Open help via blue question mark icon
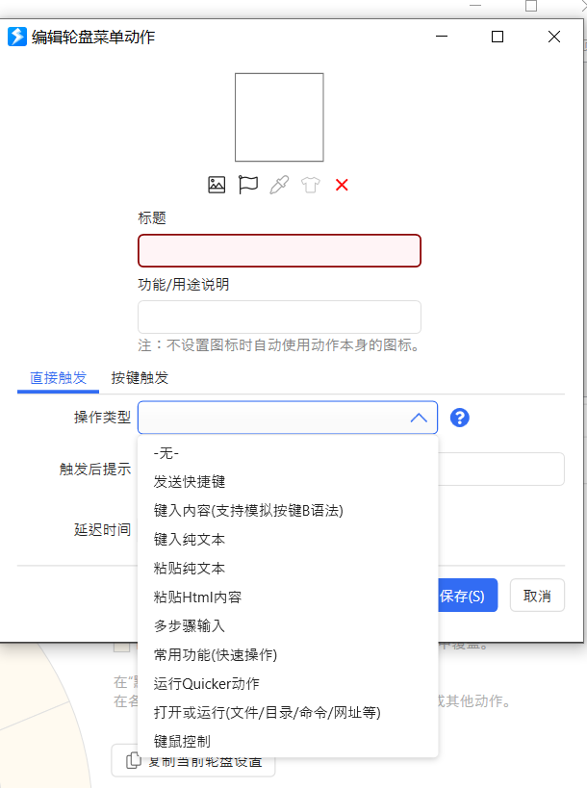This screenshot has height=788, width=587. point(460,418)
